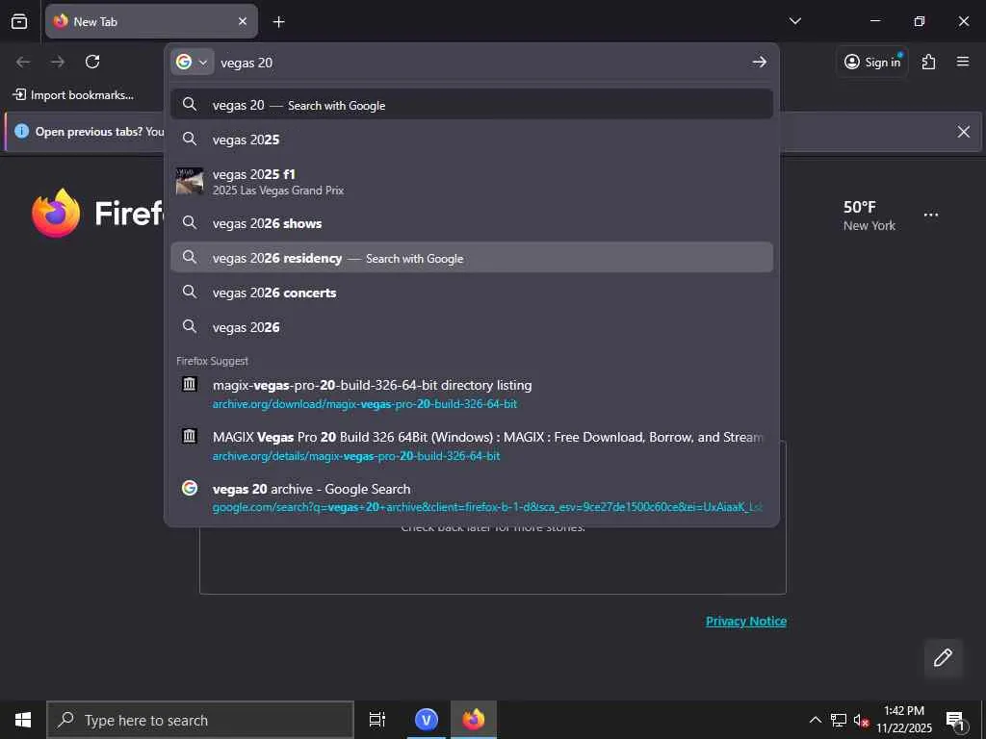Close the New Tab tab
Image resolution: width=986 pixels, height=739 pixels.
point(243,21)
